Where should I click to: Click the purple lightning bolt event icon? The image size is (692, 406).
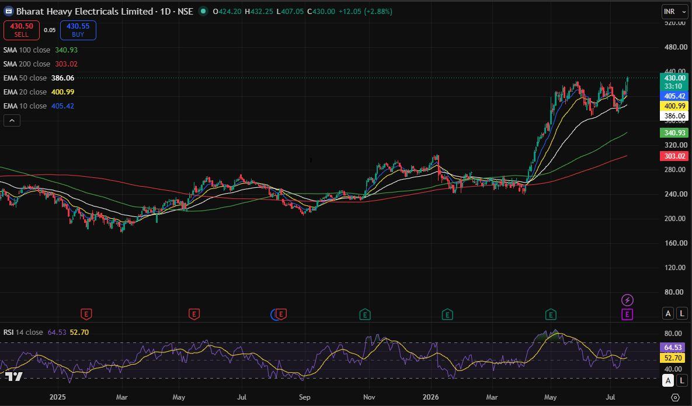pyautogui.click(x=627, y=300)
